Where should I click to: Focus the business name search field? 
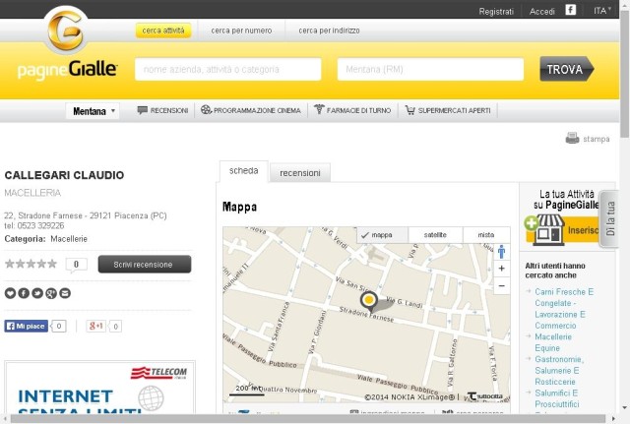click(227, 70)
